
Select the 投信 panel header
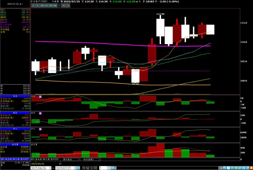[15, 113]
